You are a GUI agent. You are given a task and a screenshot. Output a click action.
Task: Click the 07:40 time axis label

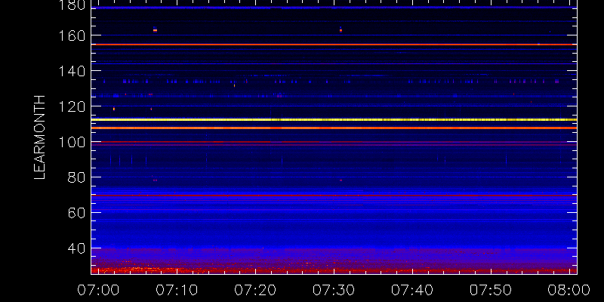[412, 290]
